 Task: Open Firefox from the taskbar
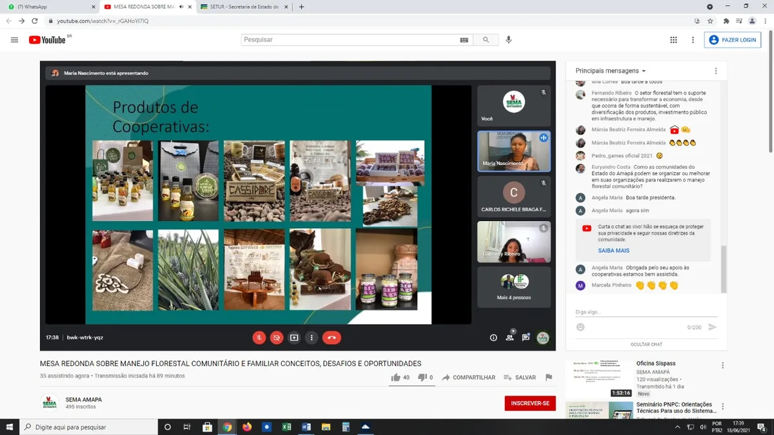(247, 427)
